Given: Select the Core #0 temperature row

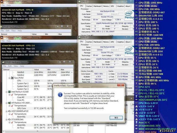Looking at the screenshot, I should coord(28,97).
